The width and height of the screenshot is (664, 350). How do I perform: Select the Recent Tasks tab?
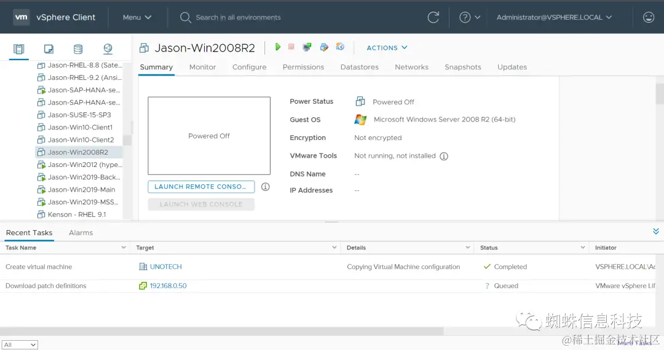pyautogui.click(x=30, y=233)
